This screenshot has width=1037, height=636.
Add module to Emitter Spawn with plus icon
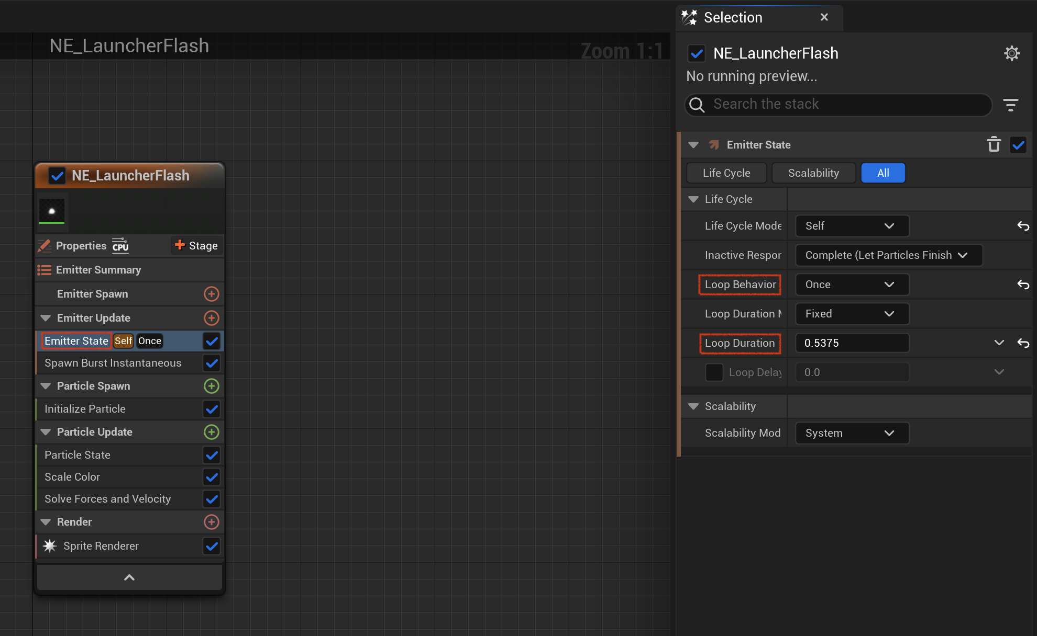pos(211,294)
